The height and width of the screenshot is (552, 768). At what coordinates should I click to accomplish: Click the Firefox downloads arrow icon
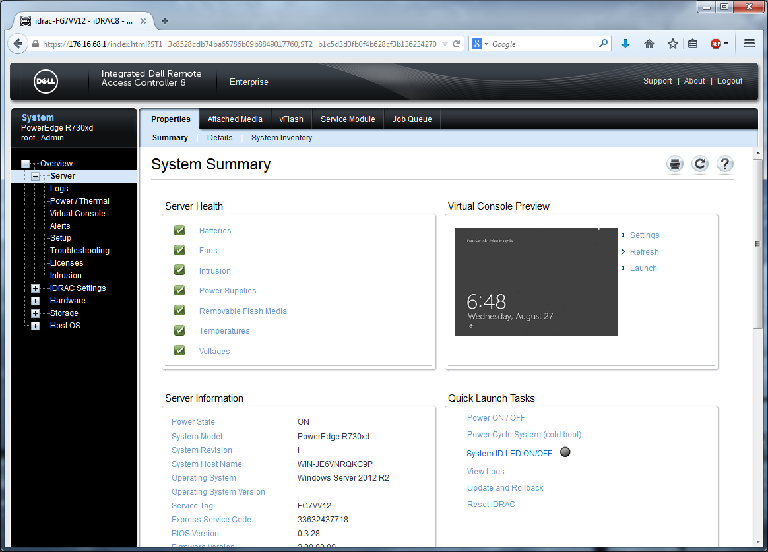click(625, 44)
